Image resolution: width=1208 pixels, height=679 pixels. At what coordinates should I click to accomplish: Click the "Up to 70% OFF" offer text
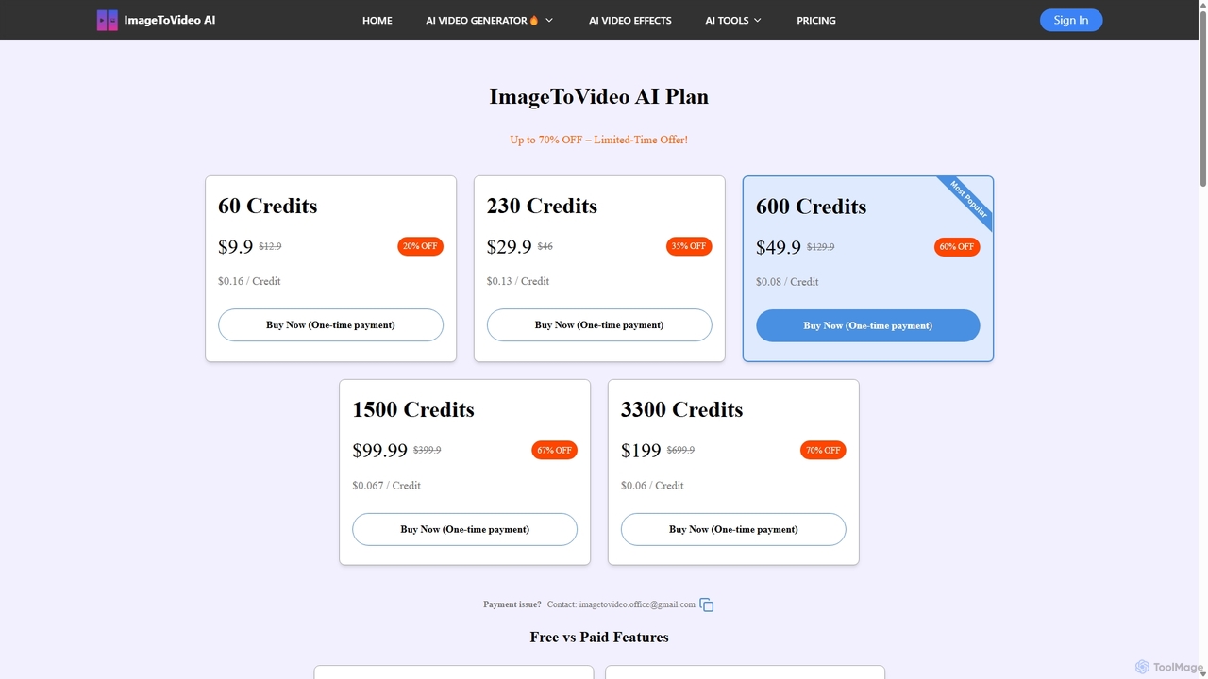[599, 140]
